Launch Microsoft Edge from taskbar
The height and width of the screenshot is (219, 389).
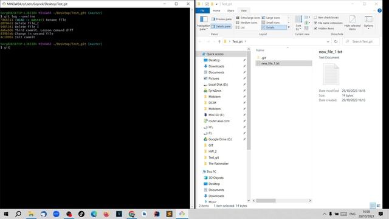pos(94,214)
